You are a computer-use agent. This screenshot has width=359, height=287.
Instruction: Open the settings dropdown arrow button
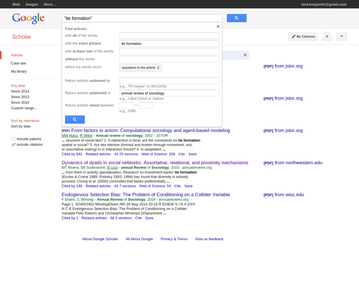tap(341, 36)
